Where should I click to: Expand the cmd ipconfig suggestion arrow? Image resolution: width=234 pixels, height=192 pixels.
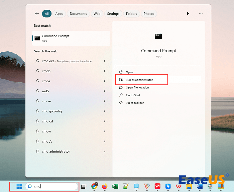pyautogui.click(x=105, y=111)
